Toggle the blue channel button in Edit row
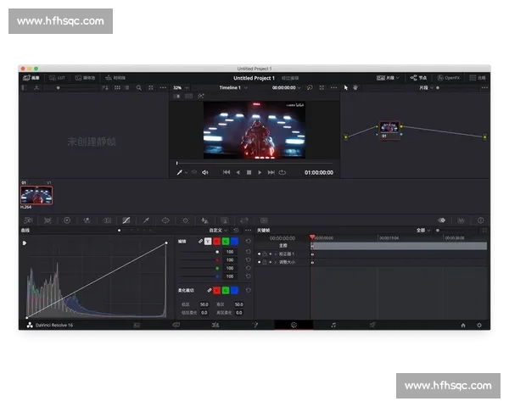509x407 pixels. (x=234, y=241)
